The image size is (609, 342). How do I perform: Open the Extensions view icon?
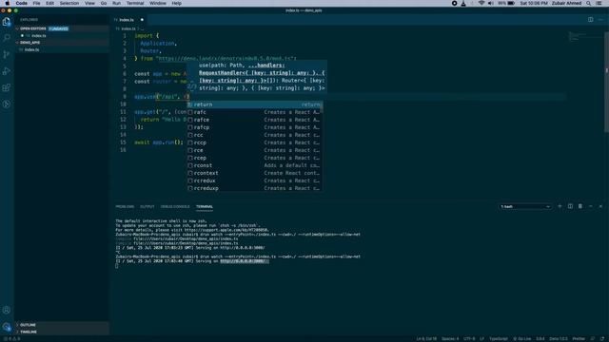pyautogui.click(x=7, y=87)
